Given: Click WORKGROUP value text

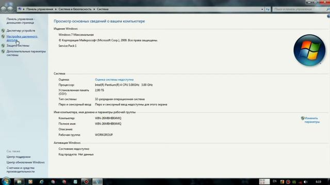Looking at the screenshot, I should click(104, 135).
